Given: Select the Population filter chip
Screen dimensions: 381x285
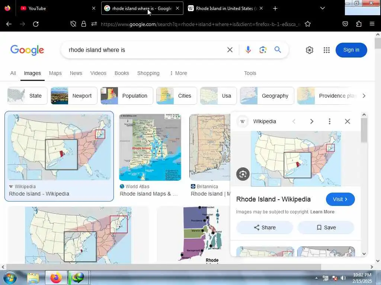Looking at the screenshot, I should pos(127,96).
